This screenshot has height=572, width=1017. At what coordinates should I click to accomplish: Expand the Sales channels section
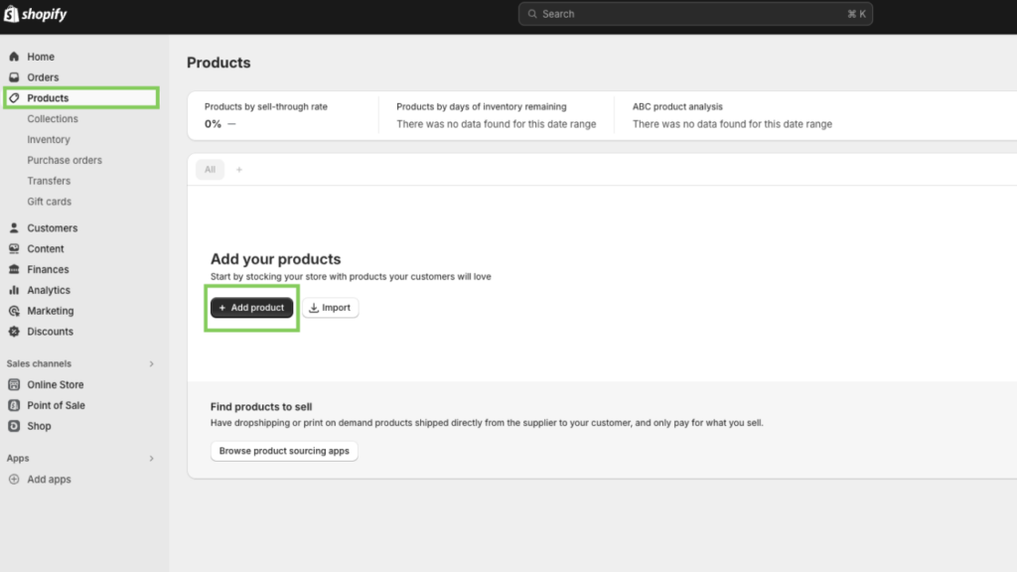(x=151, y=363)
